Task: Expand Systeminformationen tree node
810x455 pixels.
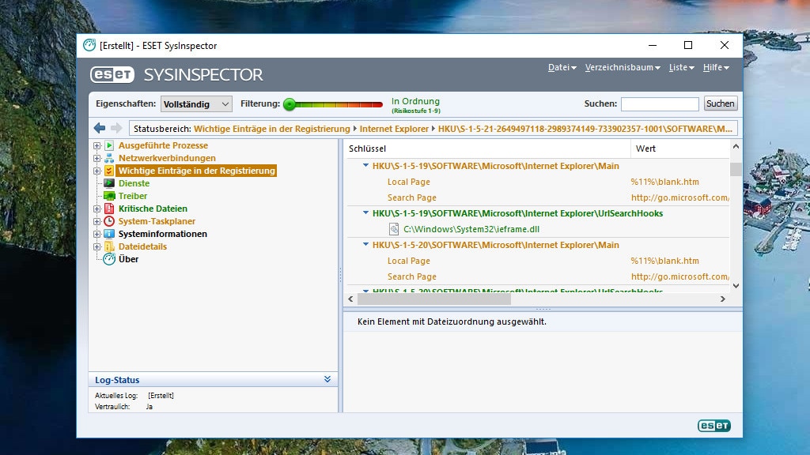Action: coord(97,234)
